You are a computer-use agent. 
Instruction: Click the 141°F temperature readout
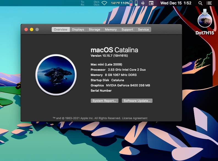pos(115,3)
